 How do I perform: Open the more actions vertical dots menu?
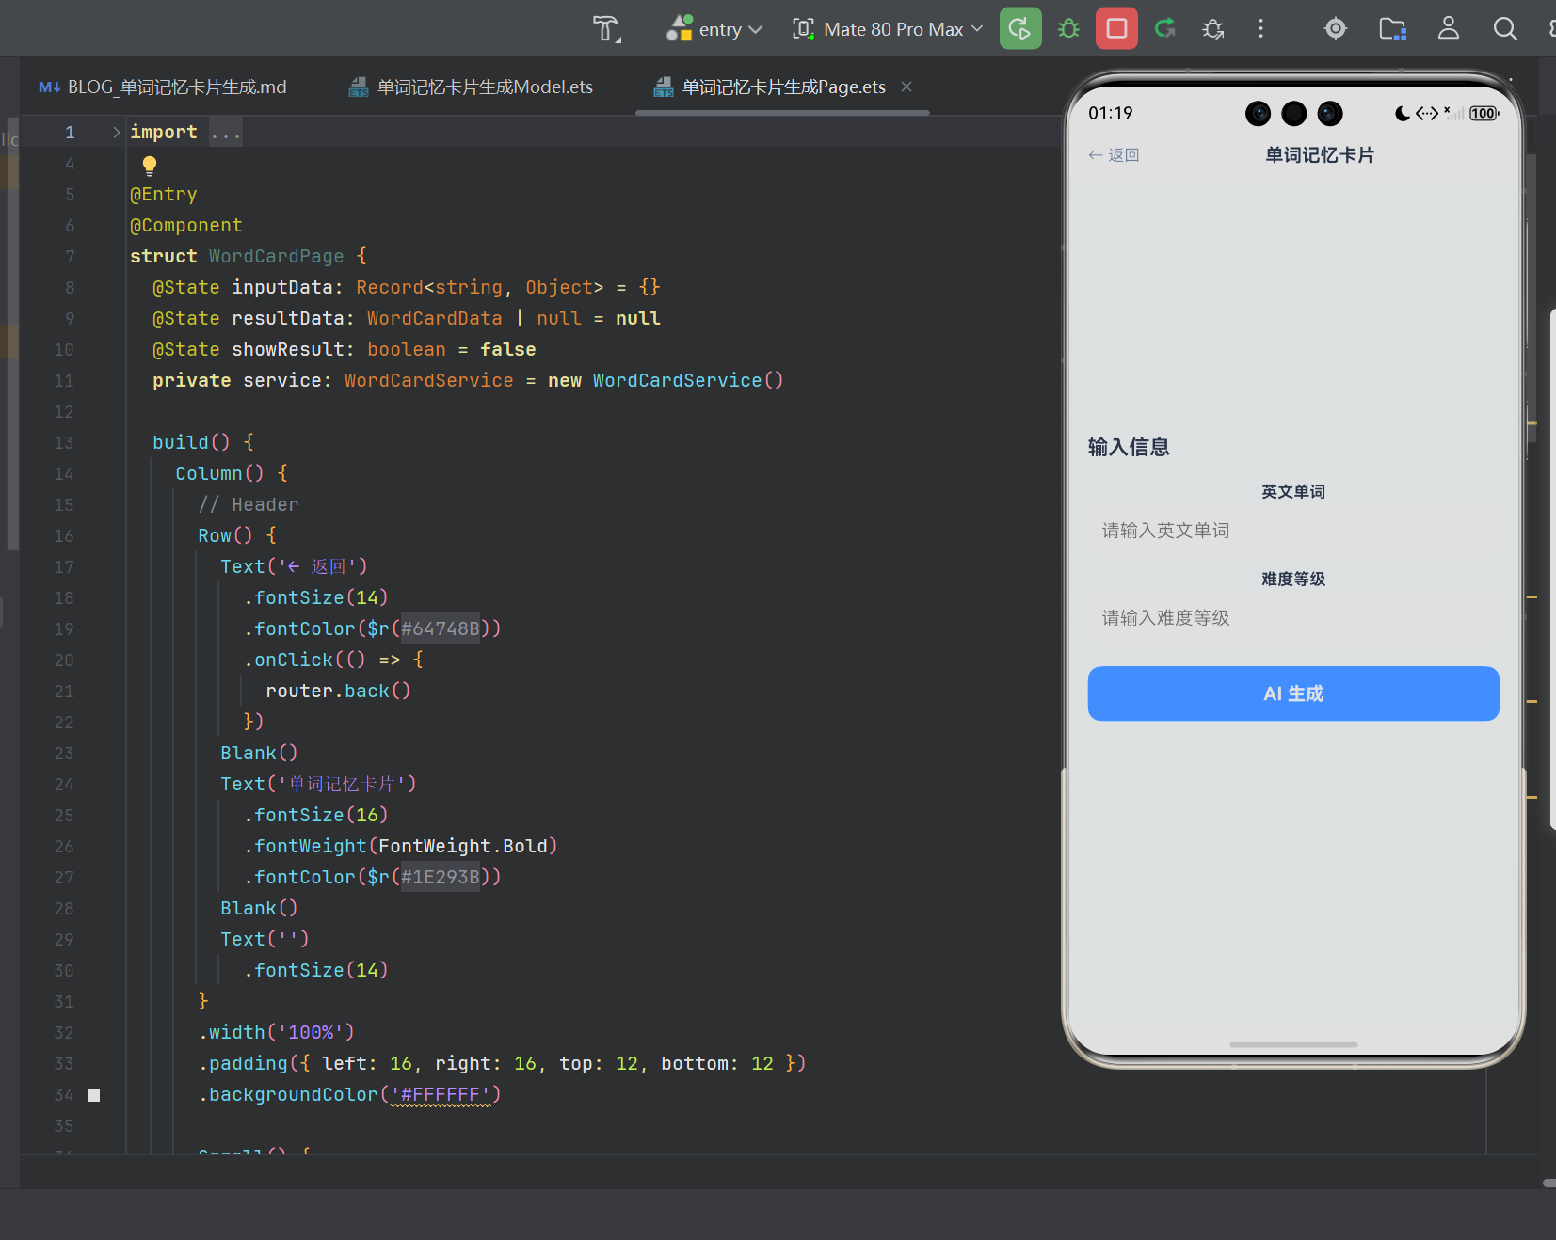tap(1260, 29)
